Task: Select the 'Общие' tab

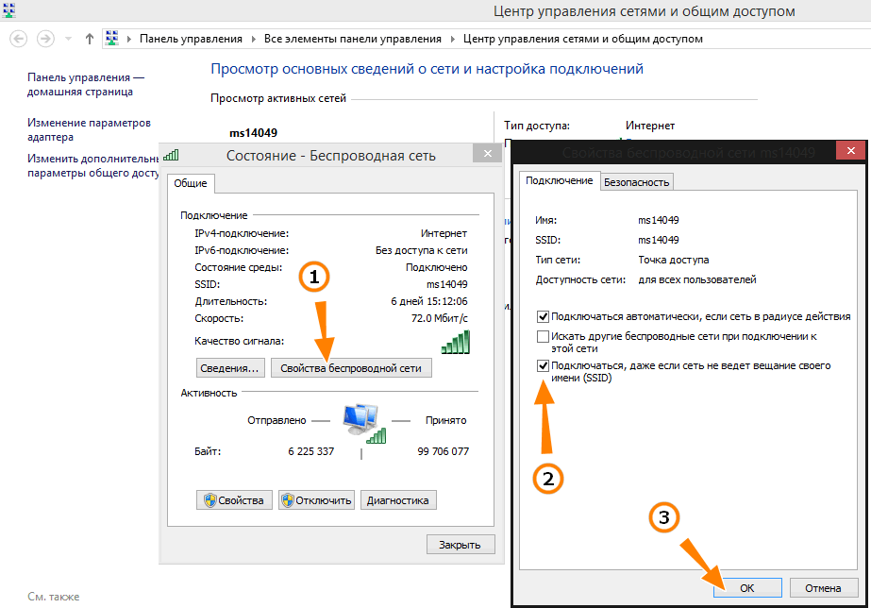Action: pos(191,184)
